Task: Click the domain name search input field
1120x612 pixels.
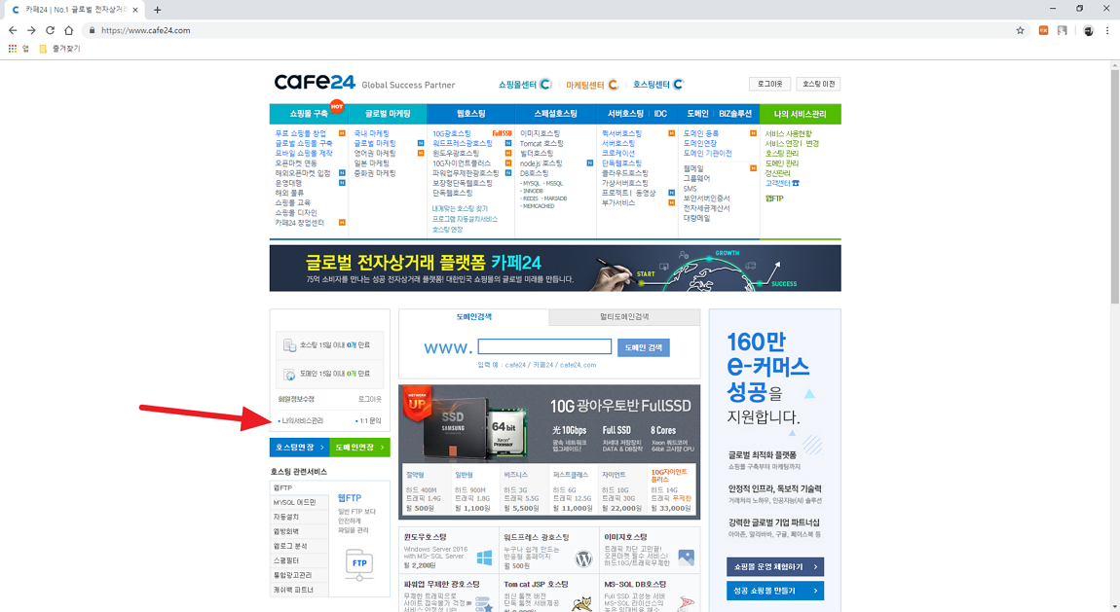Action: (x=544, y=346)
